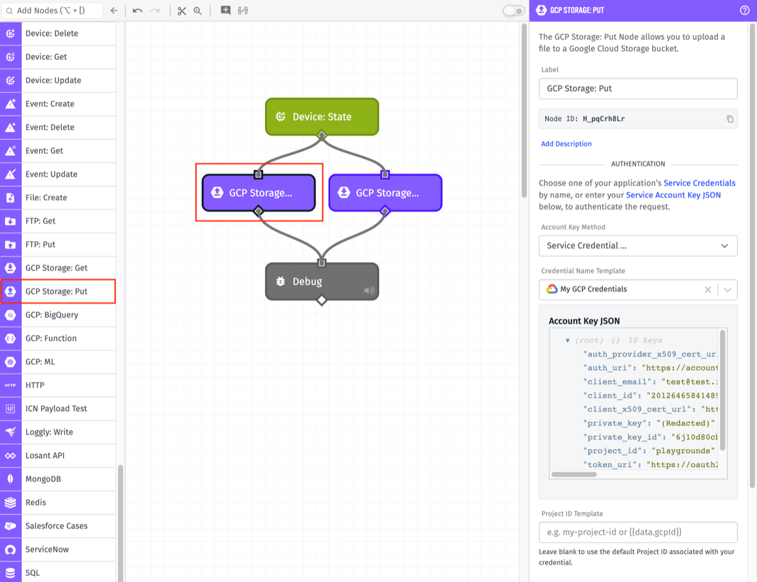
Task: Click the Label input field
Action: tap(638, 88)
